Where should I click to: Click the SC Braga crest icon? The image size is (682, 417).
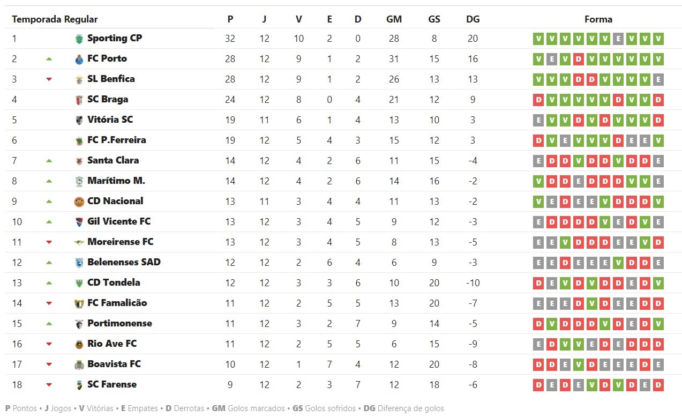(x=79, y=100)
